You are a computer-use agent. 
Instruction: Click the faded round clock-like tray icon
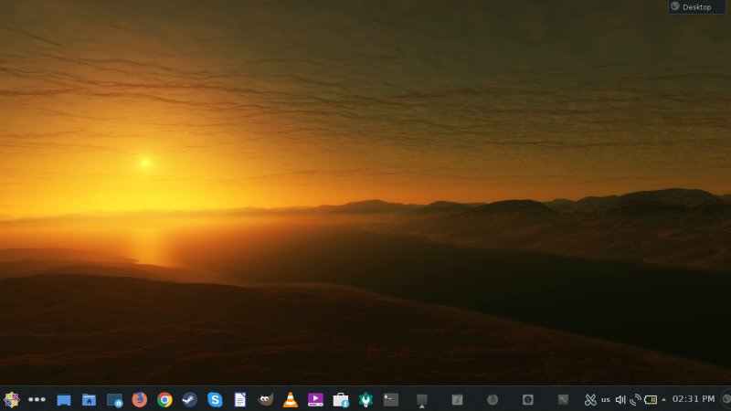point(493,399)
